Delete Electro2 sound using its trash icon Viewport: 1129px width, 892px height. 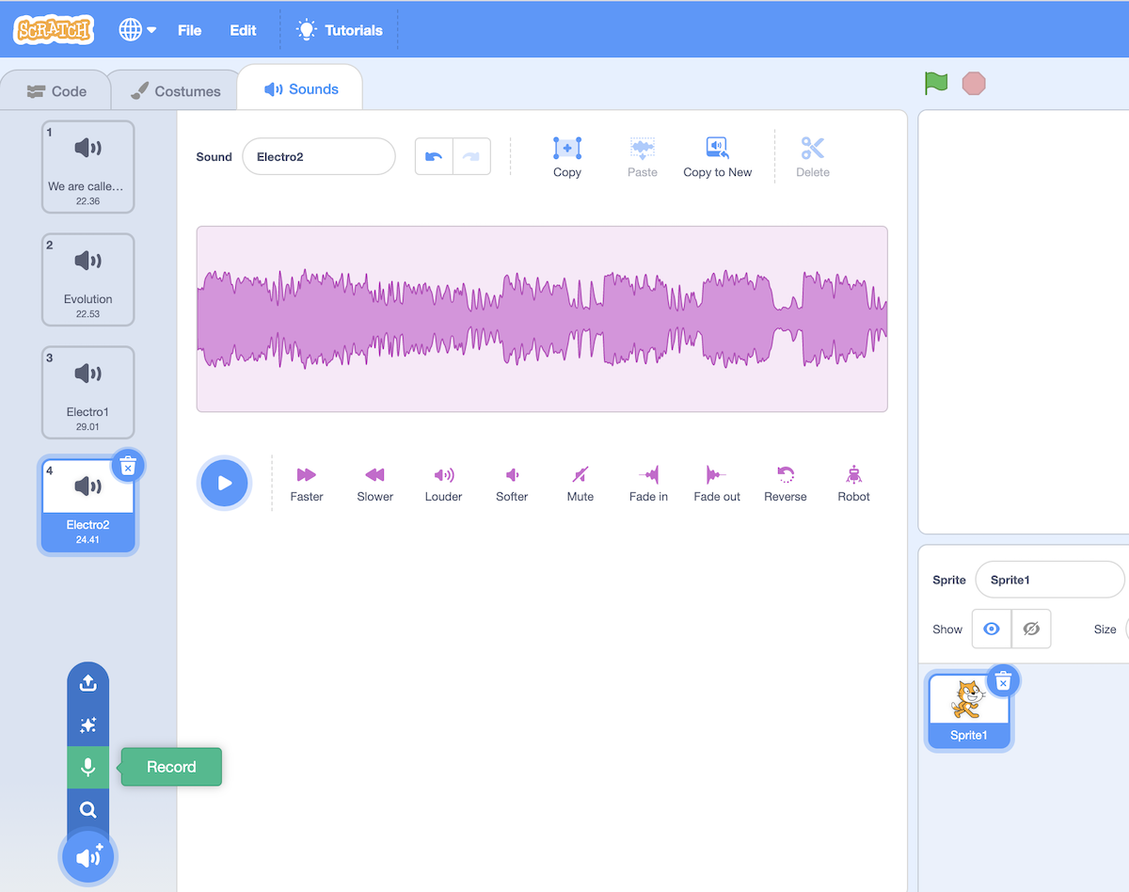pyautogui.click(x=129, y=466)
